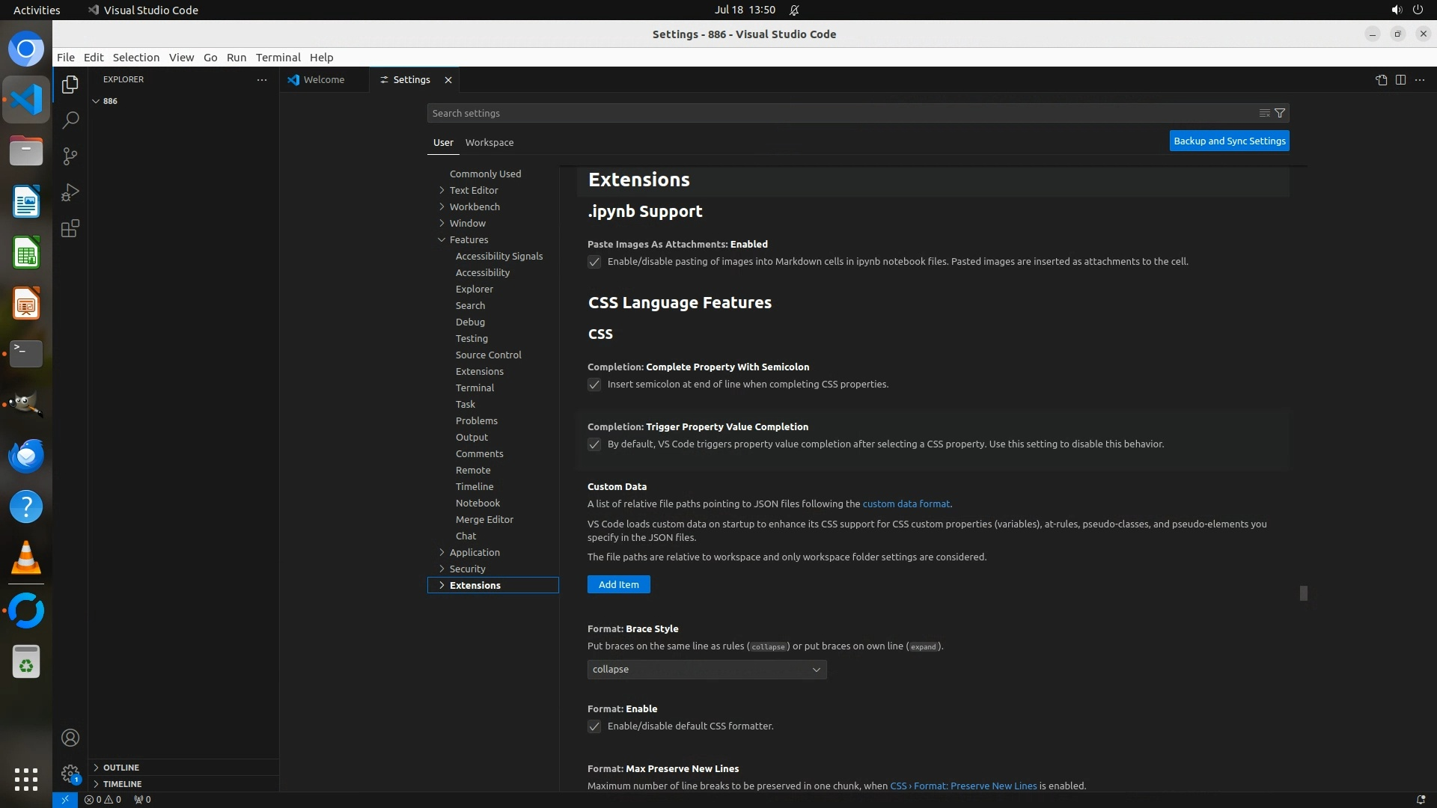Open Brace Style collapse dropdown
This screenshot has width=1437, height=808.
click(707, 670)
